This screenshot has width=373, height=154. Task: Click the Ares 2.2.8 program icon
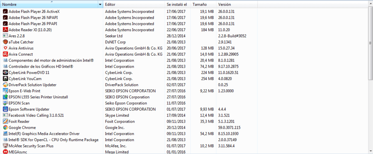click(5, 36)
